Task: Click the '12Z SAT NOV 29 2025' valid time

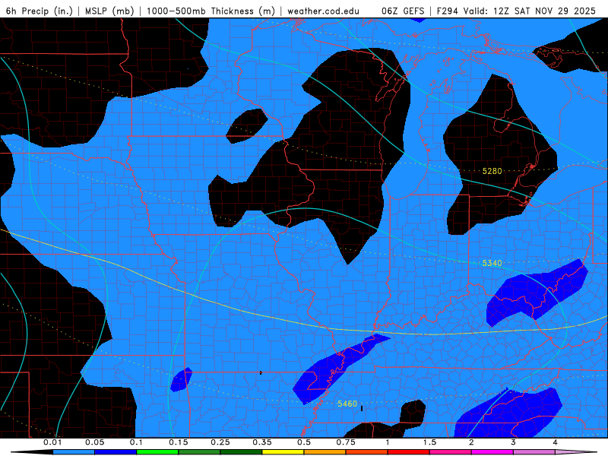Action: 544,11
